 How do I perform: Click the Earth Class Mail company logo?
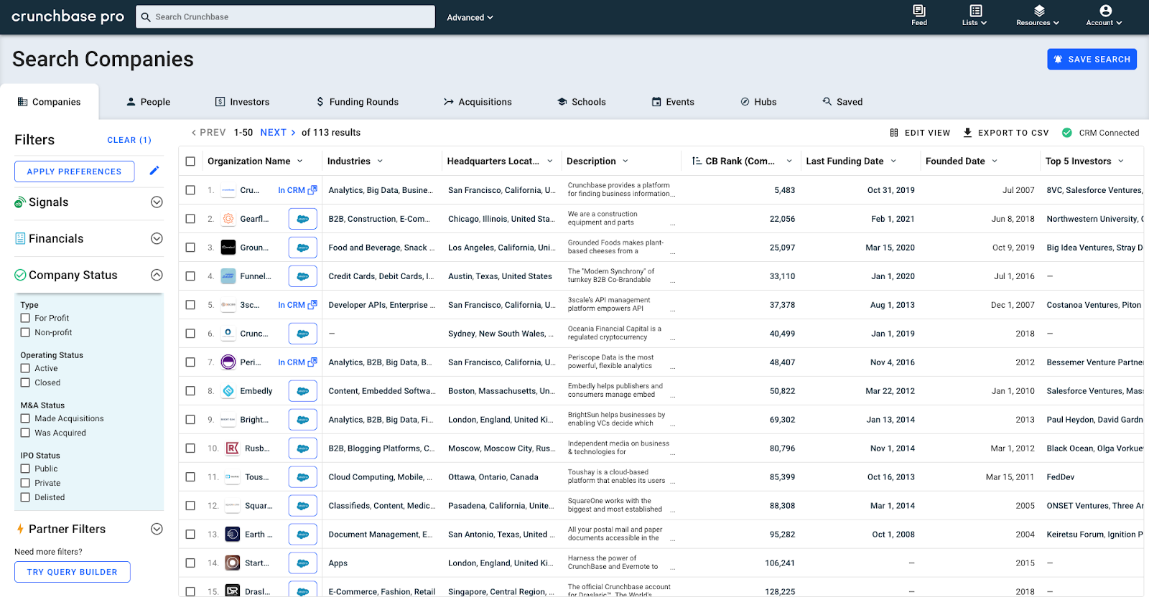[x=233, y=535]
